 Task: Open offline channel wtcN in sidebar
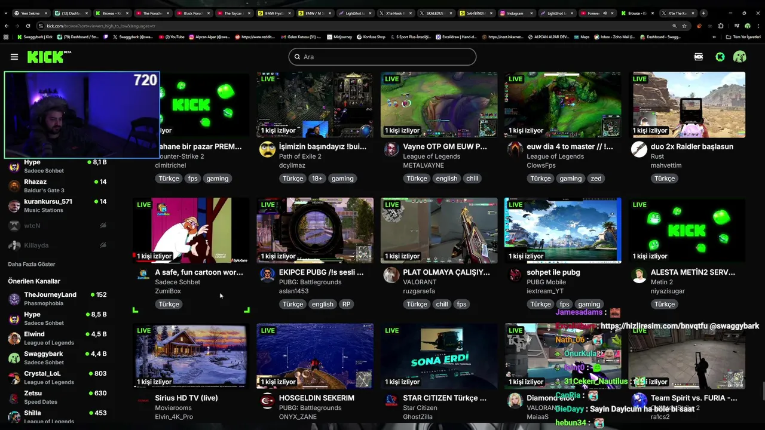coord(57,226)
